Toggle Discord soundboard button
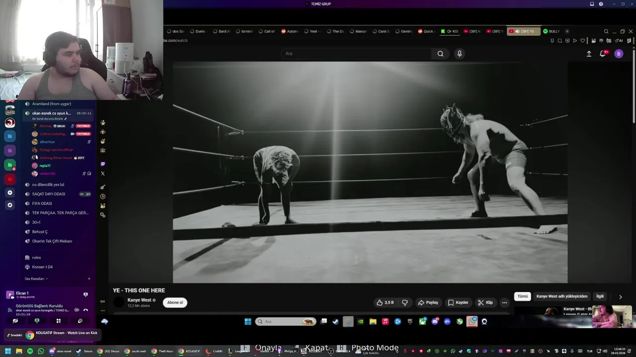The width and height of the screenshot is (636, 357). (x=80, y=321)
